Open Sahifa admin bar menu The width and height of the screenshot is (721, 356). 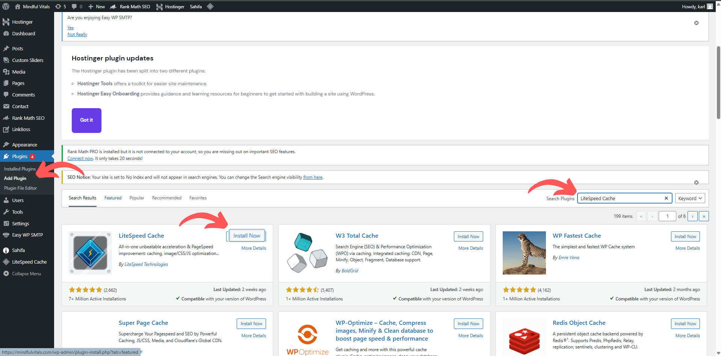(196, 6)
